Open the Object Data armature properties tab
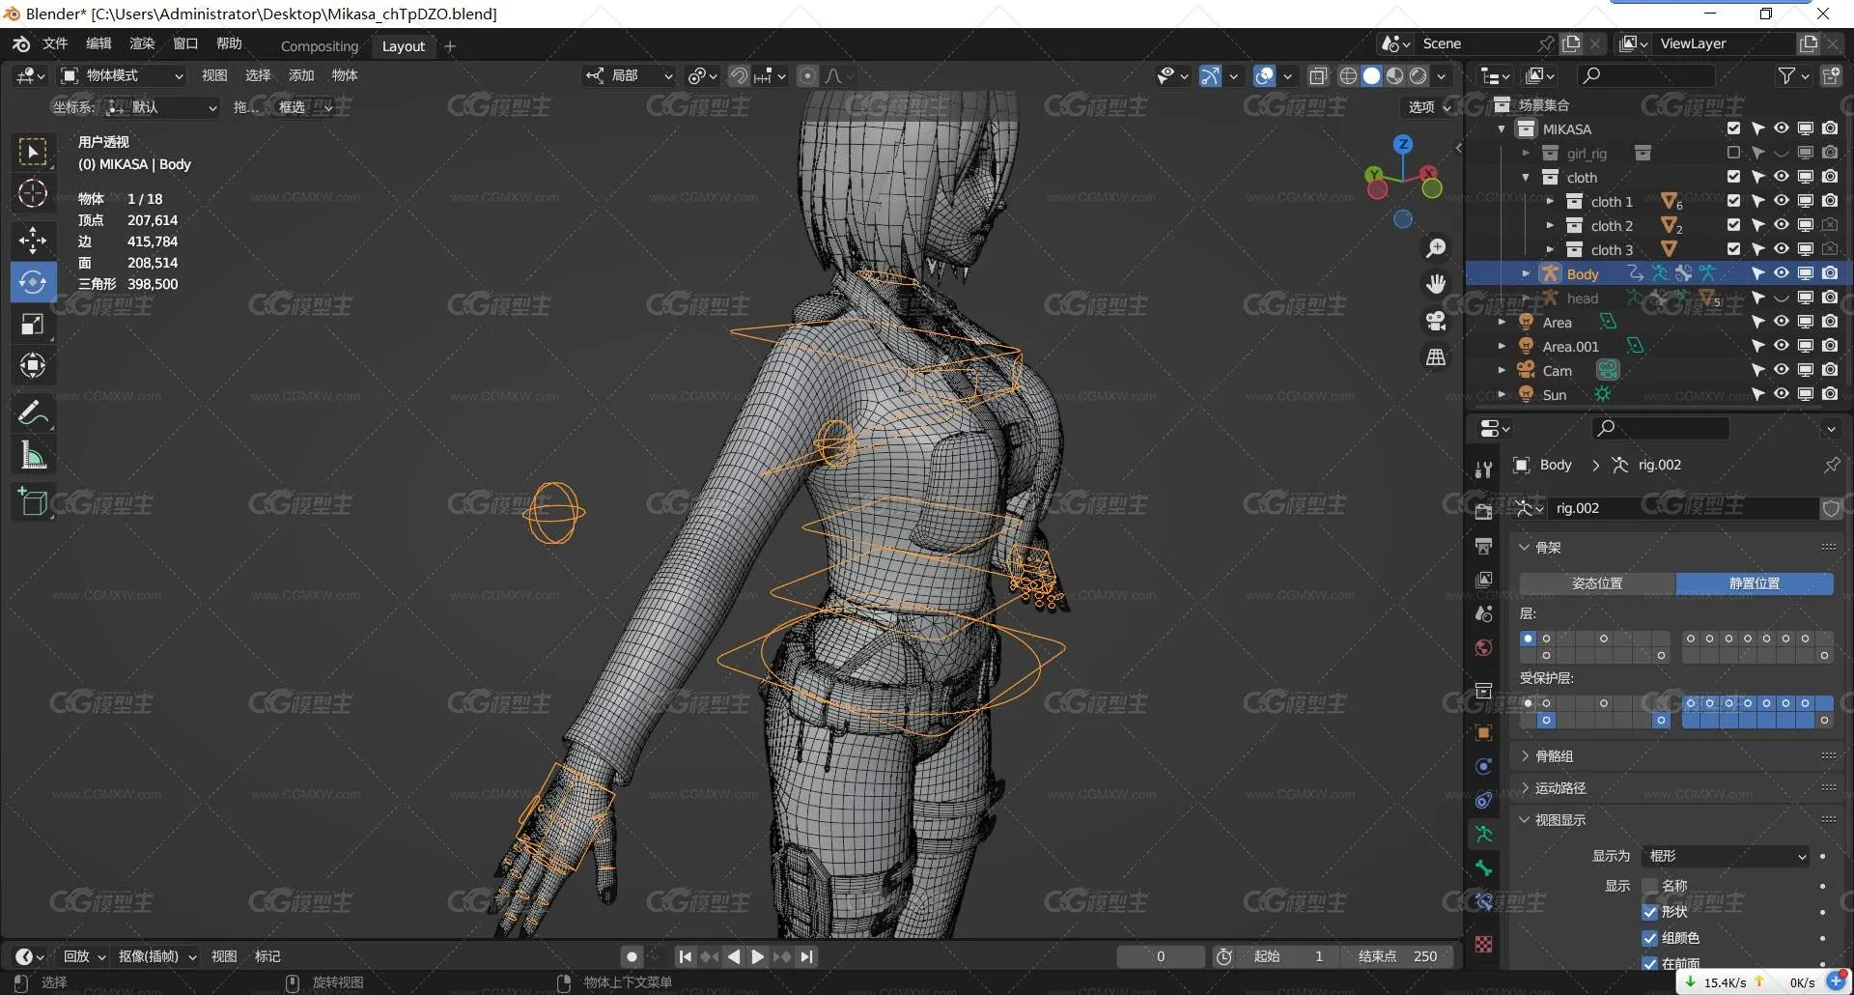Screen dimensions: 1854x995 (x=1484, y=834)
